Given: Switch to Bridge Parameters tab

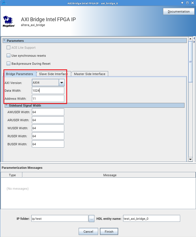Looking at the screenshot, I should pos(20,74).
